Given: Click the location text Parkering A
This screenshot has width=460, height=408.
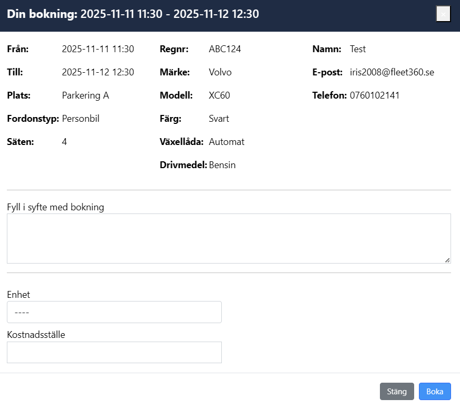Looking at the screenshot, I should pos(85,95).
